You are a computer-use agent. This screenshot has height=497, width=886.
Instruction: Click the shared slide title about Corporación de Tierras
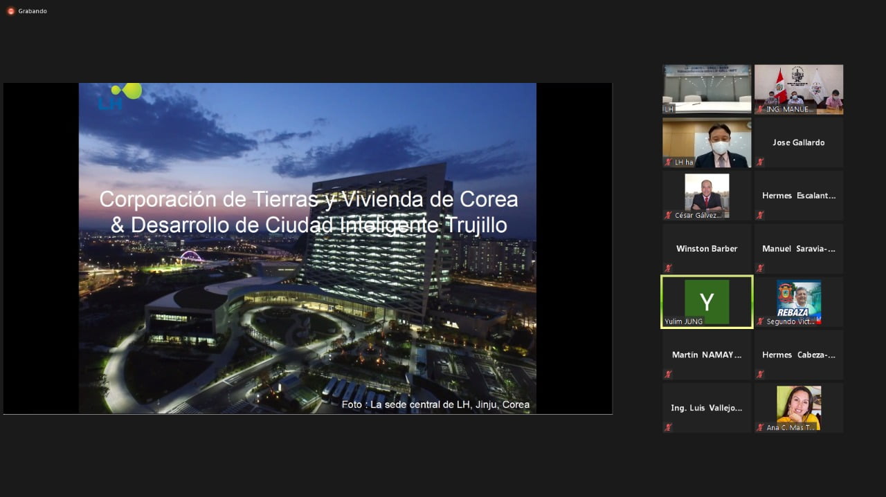pyautogui.click(x=309, y=212)
